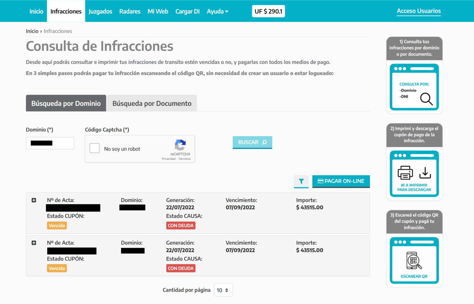The width and height of the screenshot is (474, 304).
Task: Switch to the 'Búsqueda por Documento' tab
Action: [152, 103]
